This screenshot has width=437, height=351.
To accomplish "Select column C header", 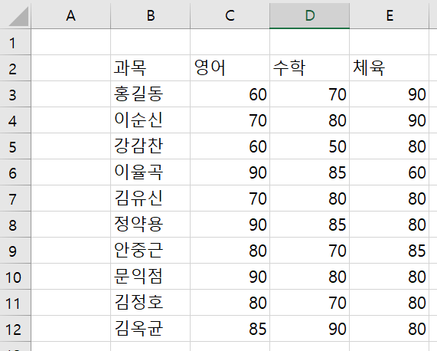I will point(230,15).
